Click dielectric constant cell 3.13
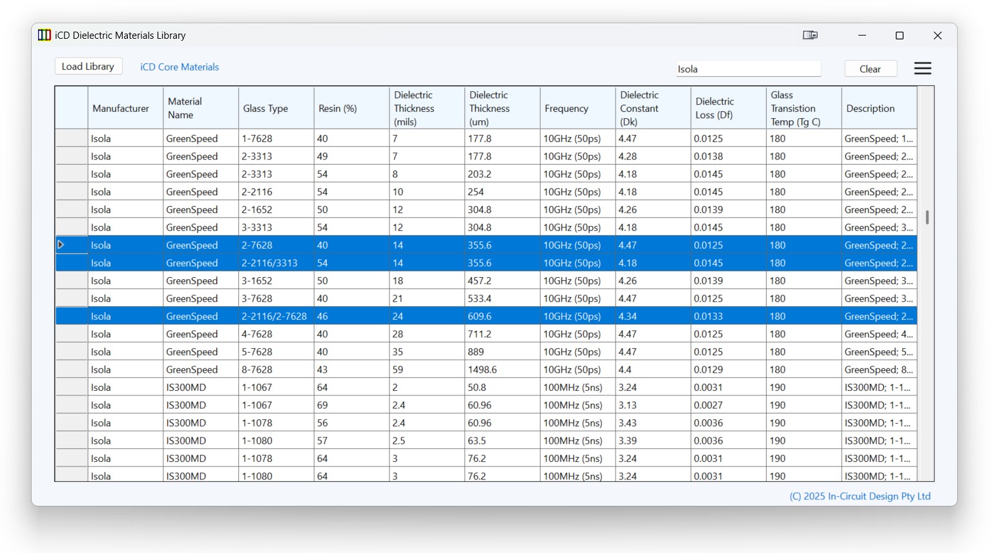This screenshot has height=553, width=992. point(653,405)
